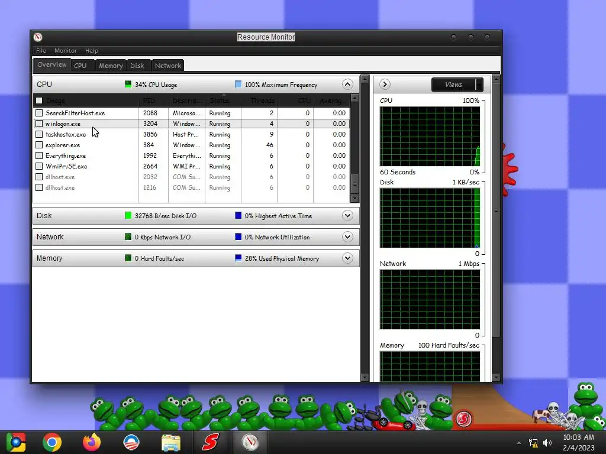Check the winlogon.exe checkbox
Image resolution: width=606 pixels, height=454 pixels.
pyautogui.click(x=39, y=124)
